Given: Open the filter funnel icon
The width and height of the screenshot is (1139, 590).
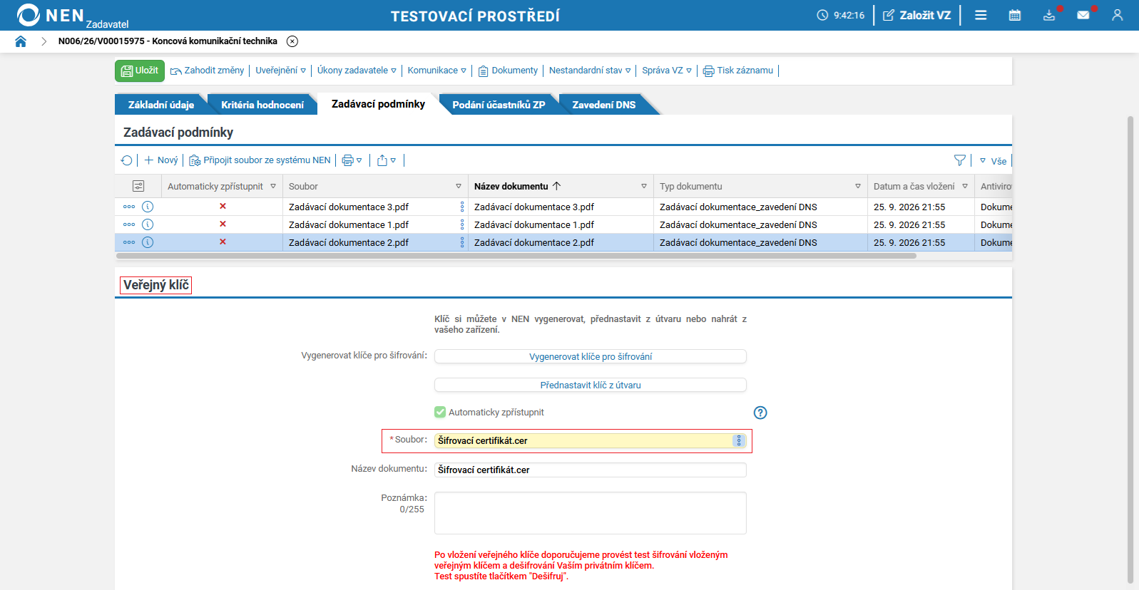Looking at the screenshot, I should click(960, 160).
